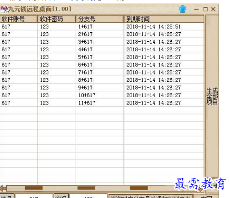Open the blue shirt skin-change icon
The image size is (230, 198).
(x=183, y=9)
